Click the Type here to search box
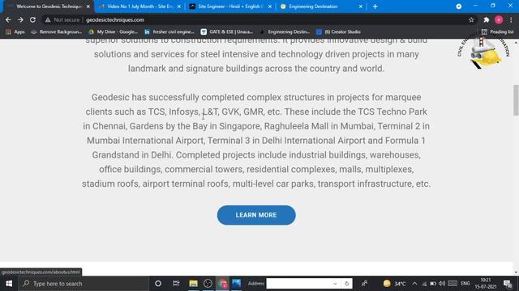 (x=84, y=284)
